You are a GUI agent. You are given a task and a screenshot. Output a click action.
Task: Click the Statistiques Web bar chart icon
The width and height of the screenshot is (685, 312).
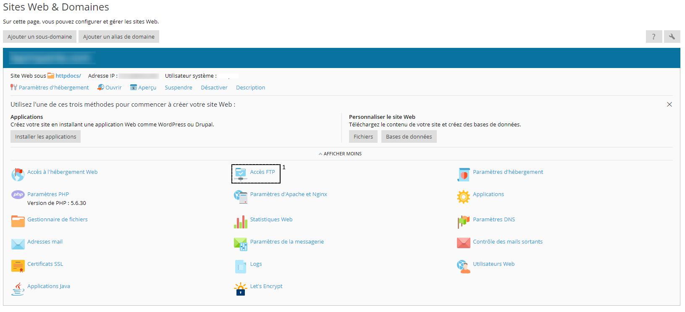click(x=241, y=222)
